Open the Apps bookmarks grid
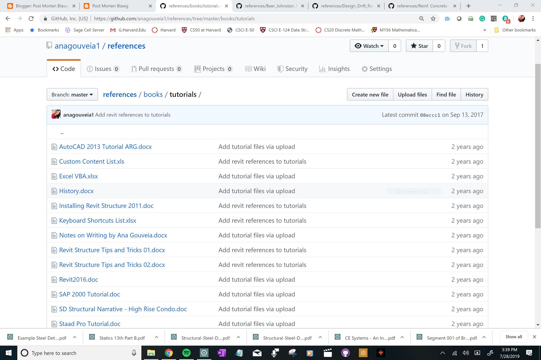The image size is (541, 360). tap(15, 30)
